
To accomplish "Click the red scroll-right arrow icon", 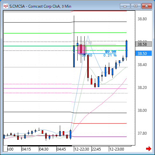I will tap(149, 149).
